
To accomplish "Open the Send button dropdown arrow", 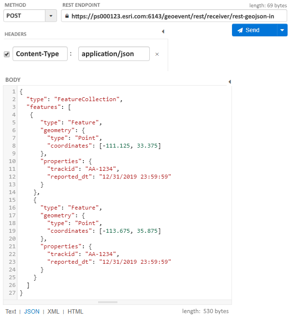I will [282, 30].
